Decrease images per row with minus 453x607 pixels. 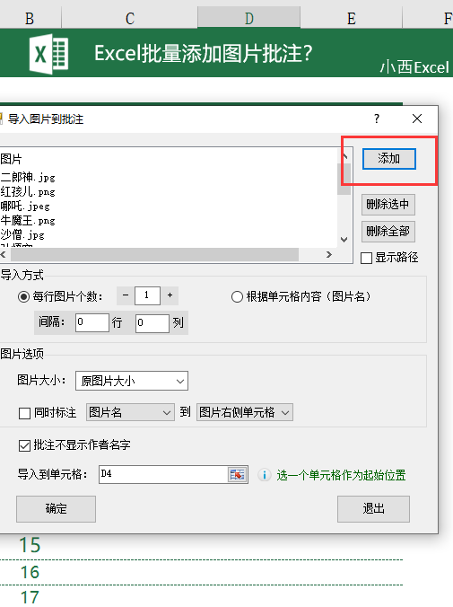click(x=126, y=295)
